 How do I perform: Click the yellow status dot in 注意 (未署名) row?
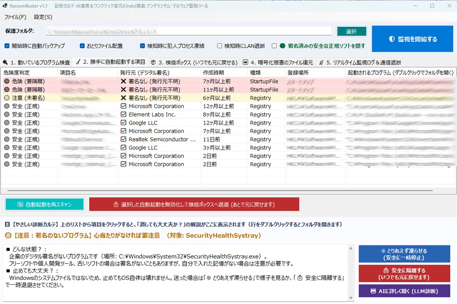point(7,98)
